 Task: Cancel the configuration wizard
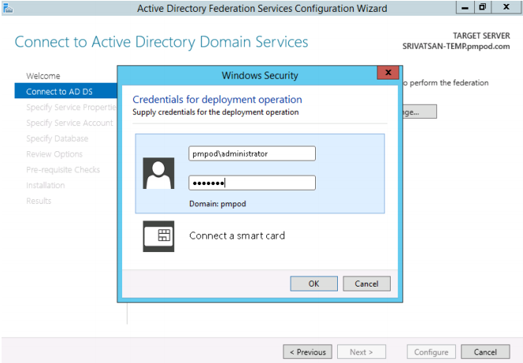pos(485,352)
